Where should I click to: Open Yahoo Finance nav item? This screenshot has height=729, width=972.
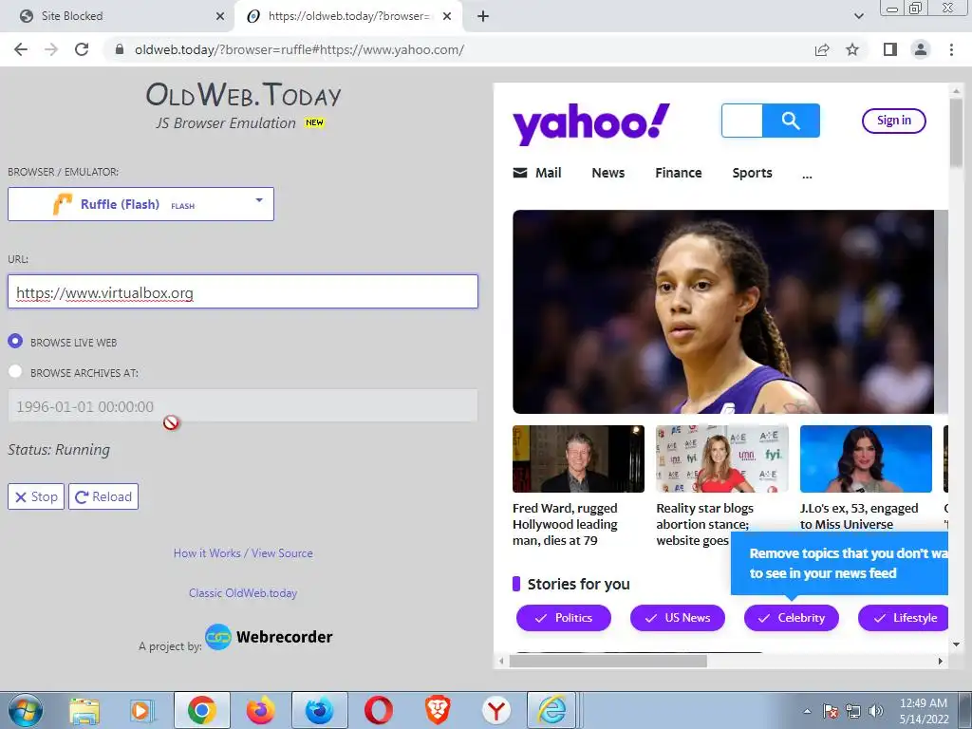tap(678, 173)
